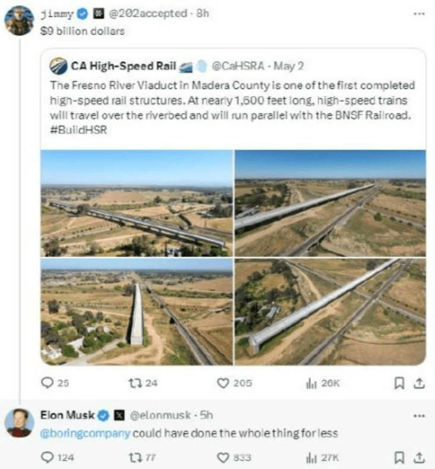Viewport: 435px width, 469px height.
Task: Bookmark Elon Musk's reply
Action: [400, 457]
